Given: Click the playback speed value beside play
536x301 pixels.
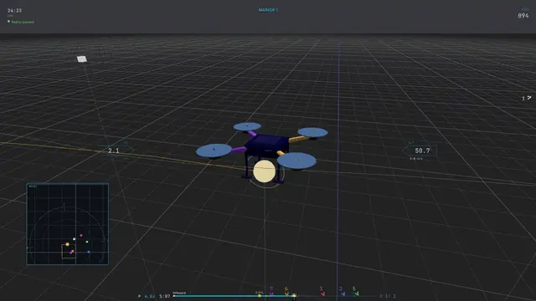Looking at the screenshot, I should (x=150, y=296).
